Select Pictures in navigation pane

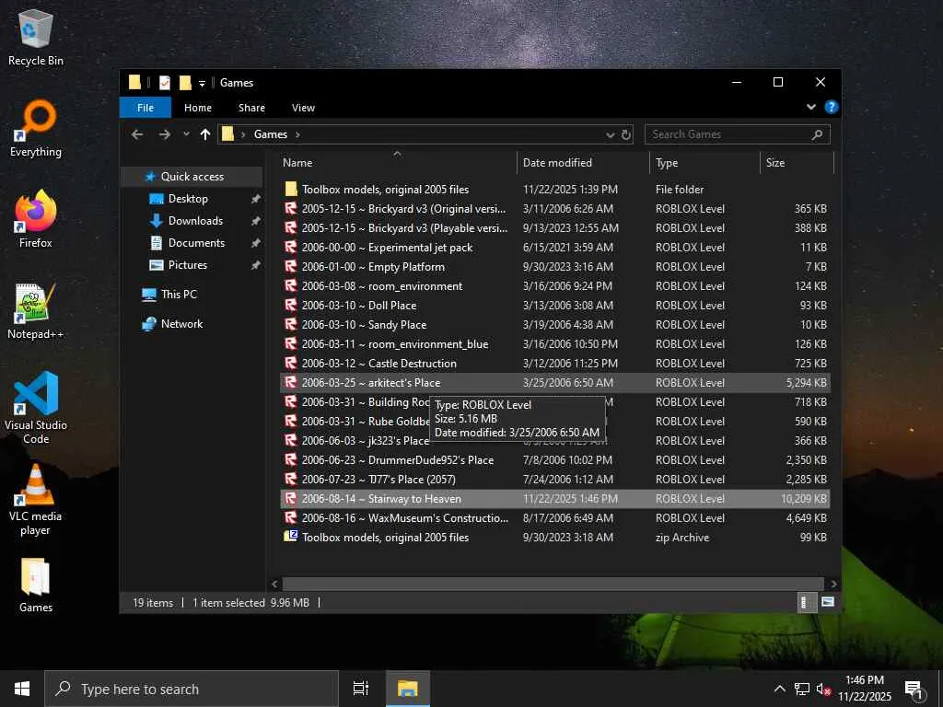point(188,265)
